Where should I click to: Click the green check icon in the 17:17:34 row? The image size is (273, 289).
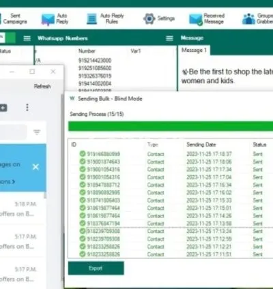pos(83,169)
